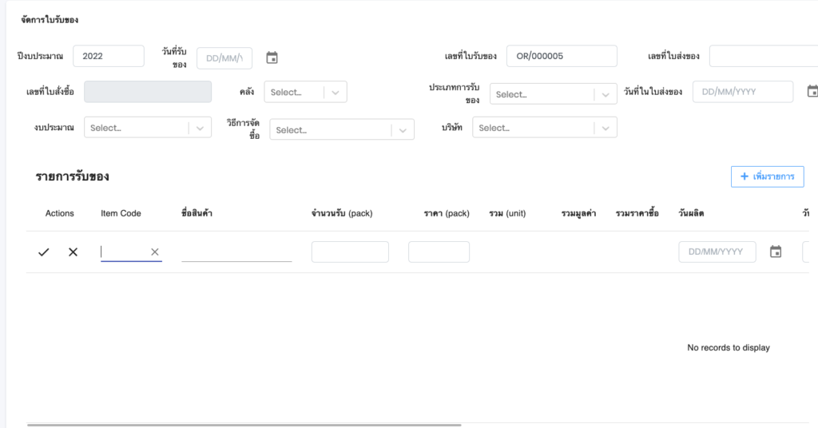
Task: Click the จำนวนรับ (pack) input box
Action: pos(350,252)
